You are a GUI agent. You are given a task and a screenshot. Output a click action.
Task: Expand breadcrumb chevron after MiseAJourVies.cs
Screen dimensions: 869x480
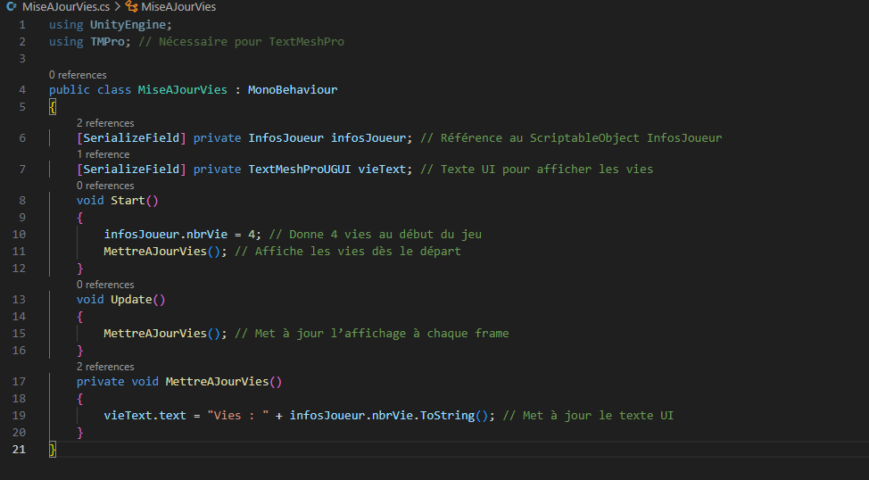(x=118, y=6)
